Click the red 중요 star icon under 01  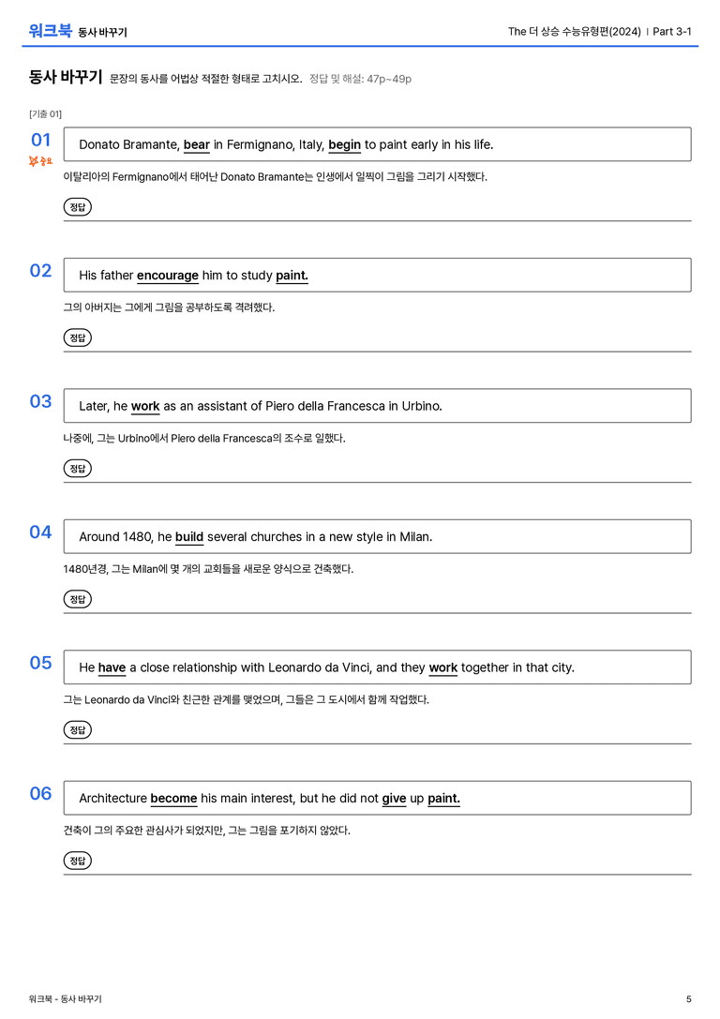(40, 160)
